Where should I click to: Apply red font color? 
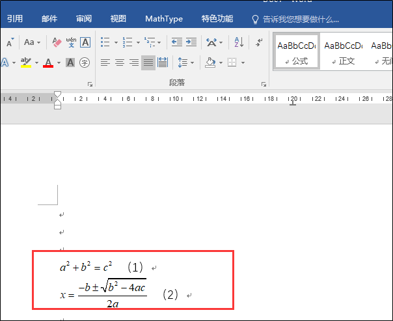pos(48,63)
